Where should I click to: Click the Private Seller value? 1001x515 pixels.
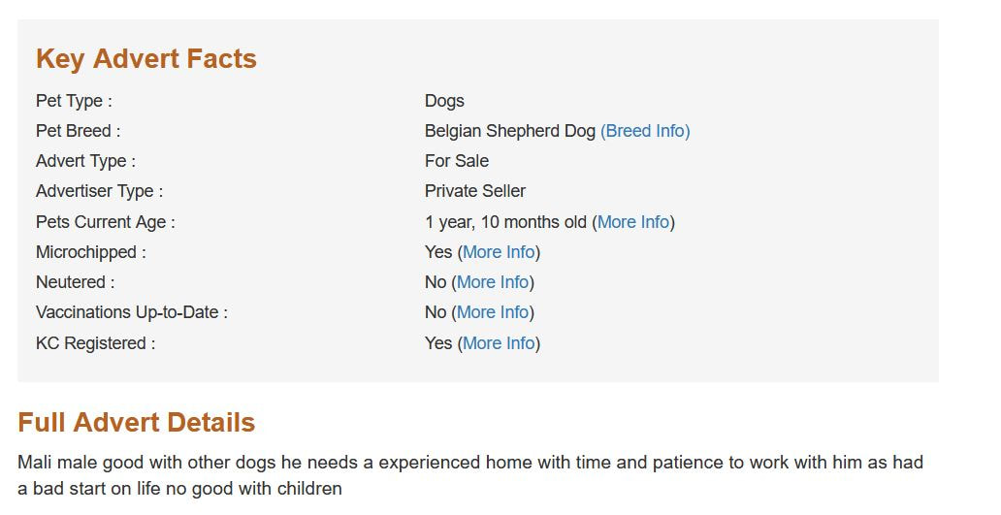475,191
